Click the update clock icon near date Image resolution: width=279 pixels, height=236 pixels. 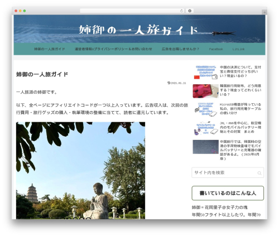(169, 83)
